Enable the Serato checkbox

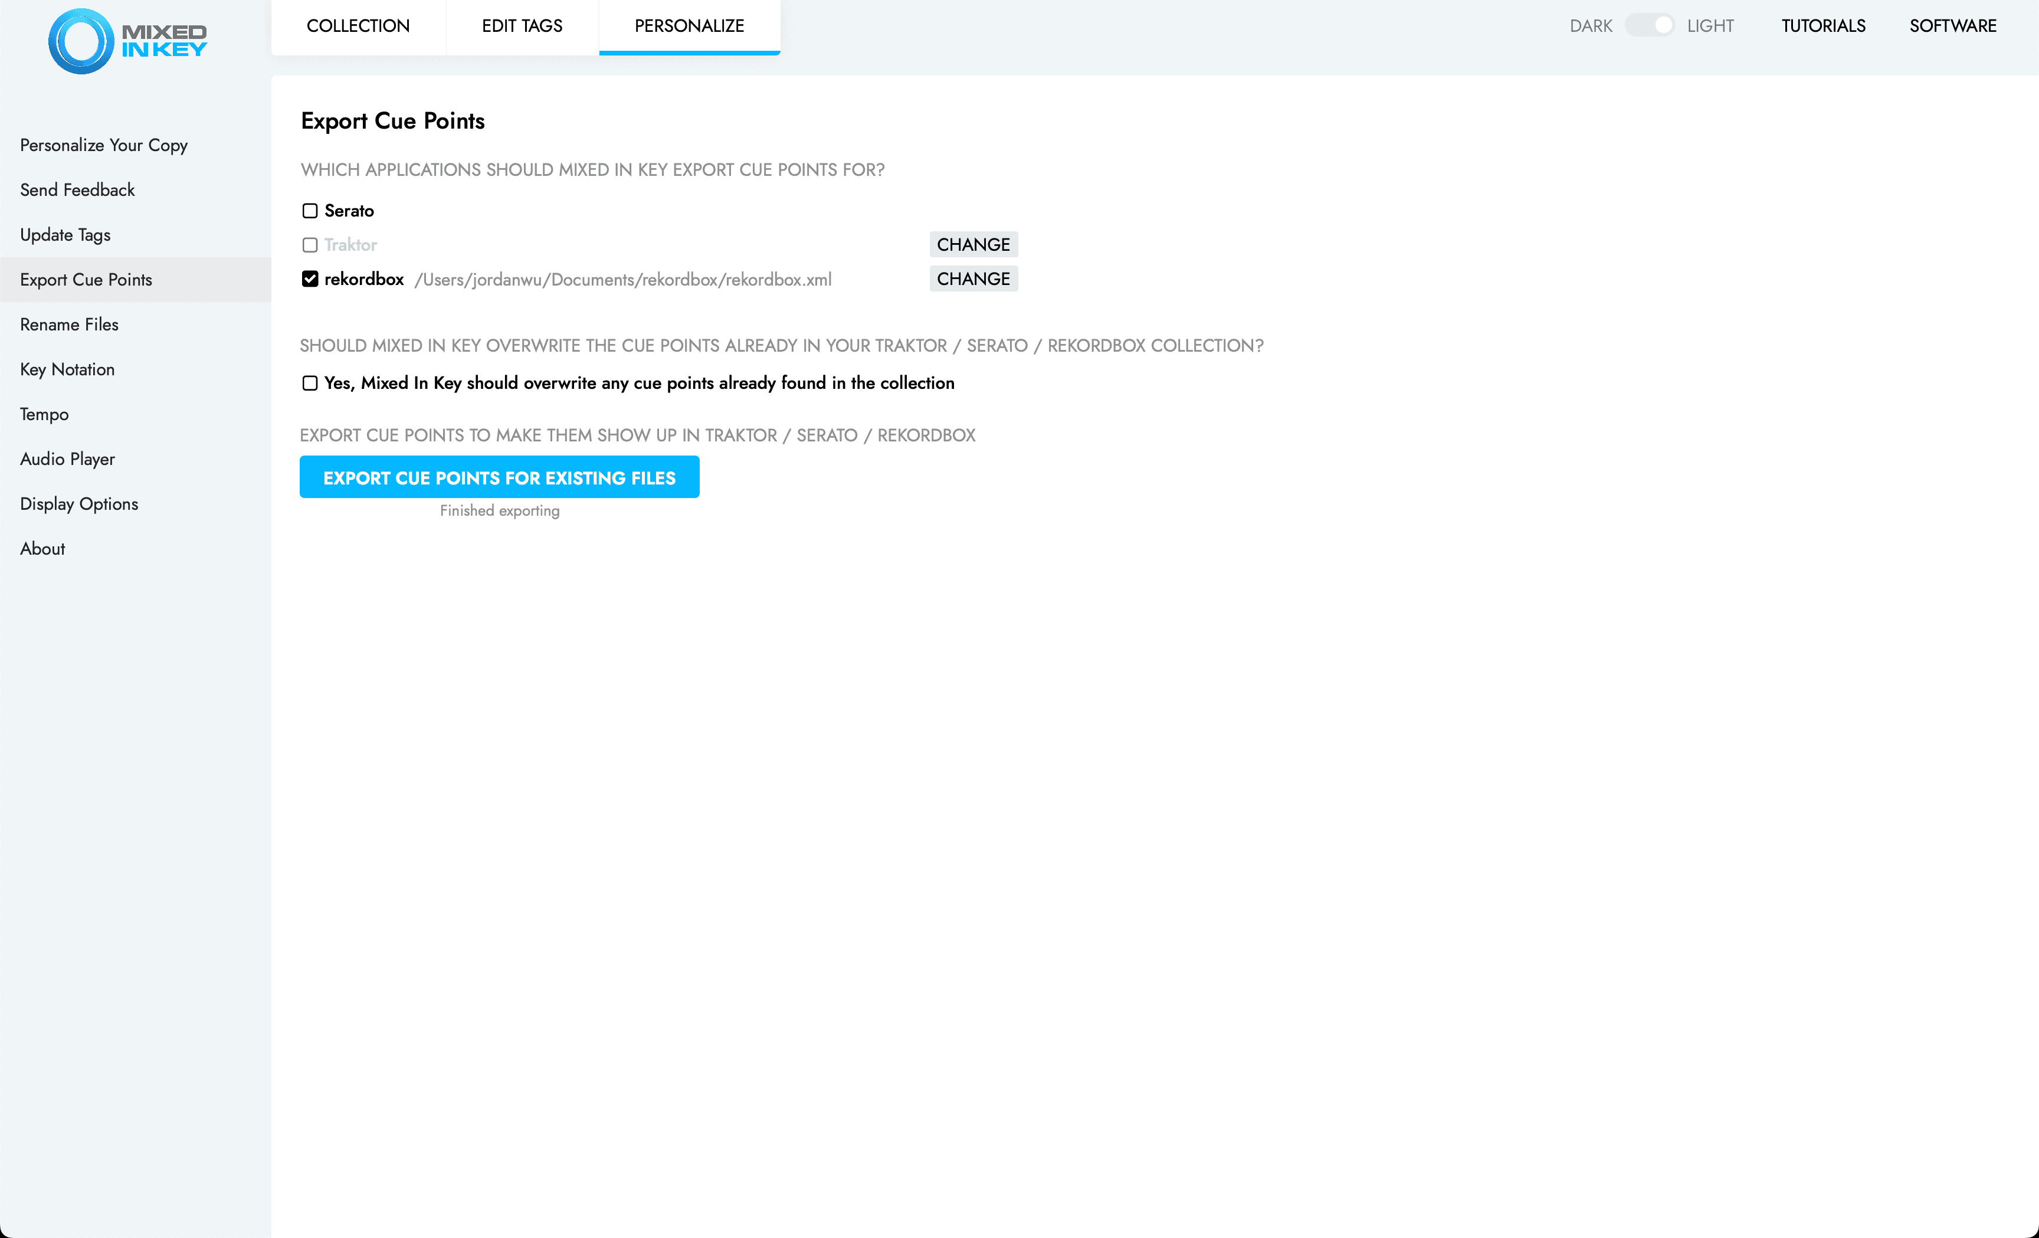click(x=310, y=211)
